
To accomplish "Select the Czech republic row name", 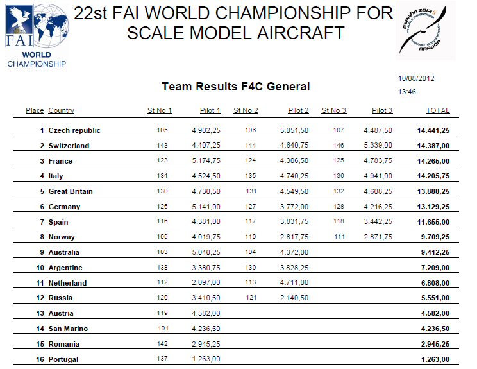I will pyautogui.click(x=74, y=130).
